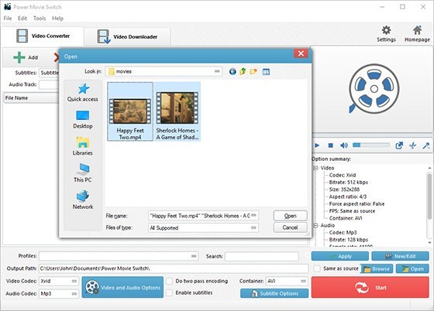Viewport: 434px width, 311px height.
Task: Select Happy Feet Two.mp4 thumbnail
Action: tap(130, 111)
